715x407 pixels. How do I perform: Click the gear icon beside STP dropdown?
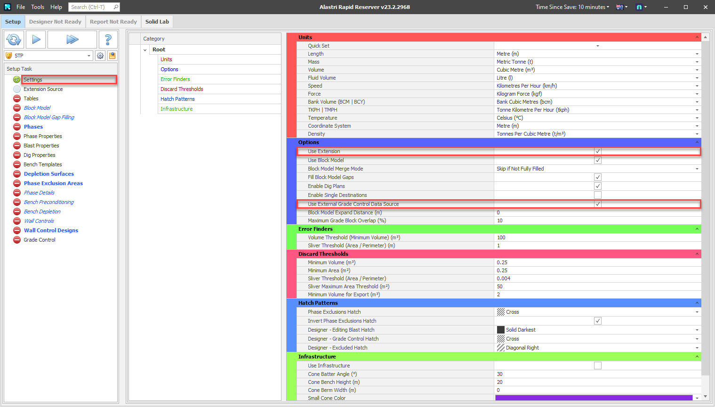(x=100, y=56)
